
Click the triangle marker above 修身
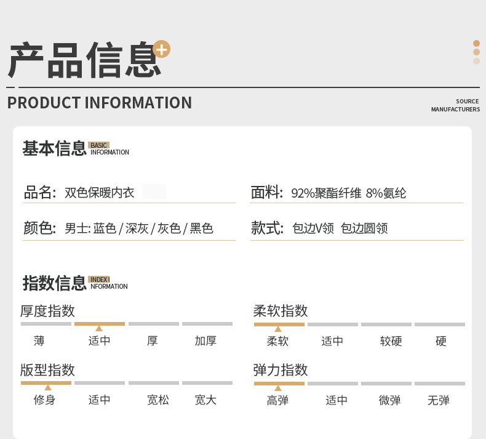click(x=48, y=387)
